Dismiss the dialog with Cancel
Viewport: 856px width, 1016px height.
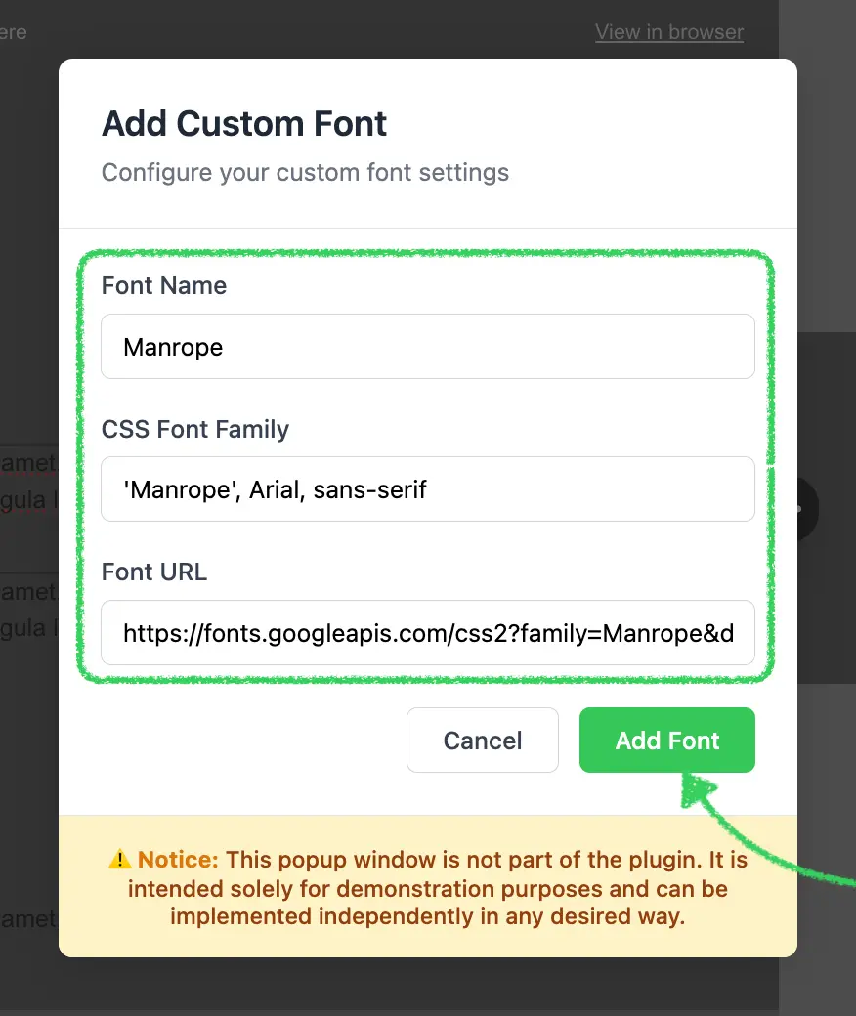(483, 740)
